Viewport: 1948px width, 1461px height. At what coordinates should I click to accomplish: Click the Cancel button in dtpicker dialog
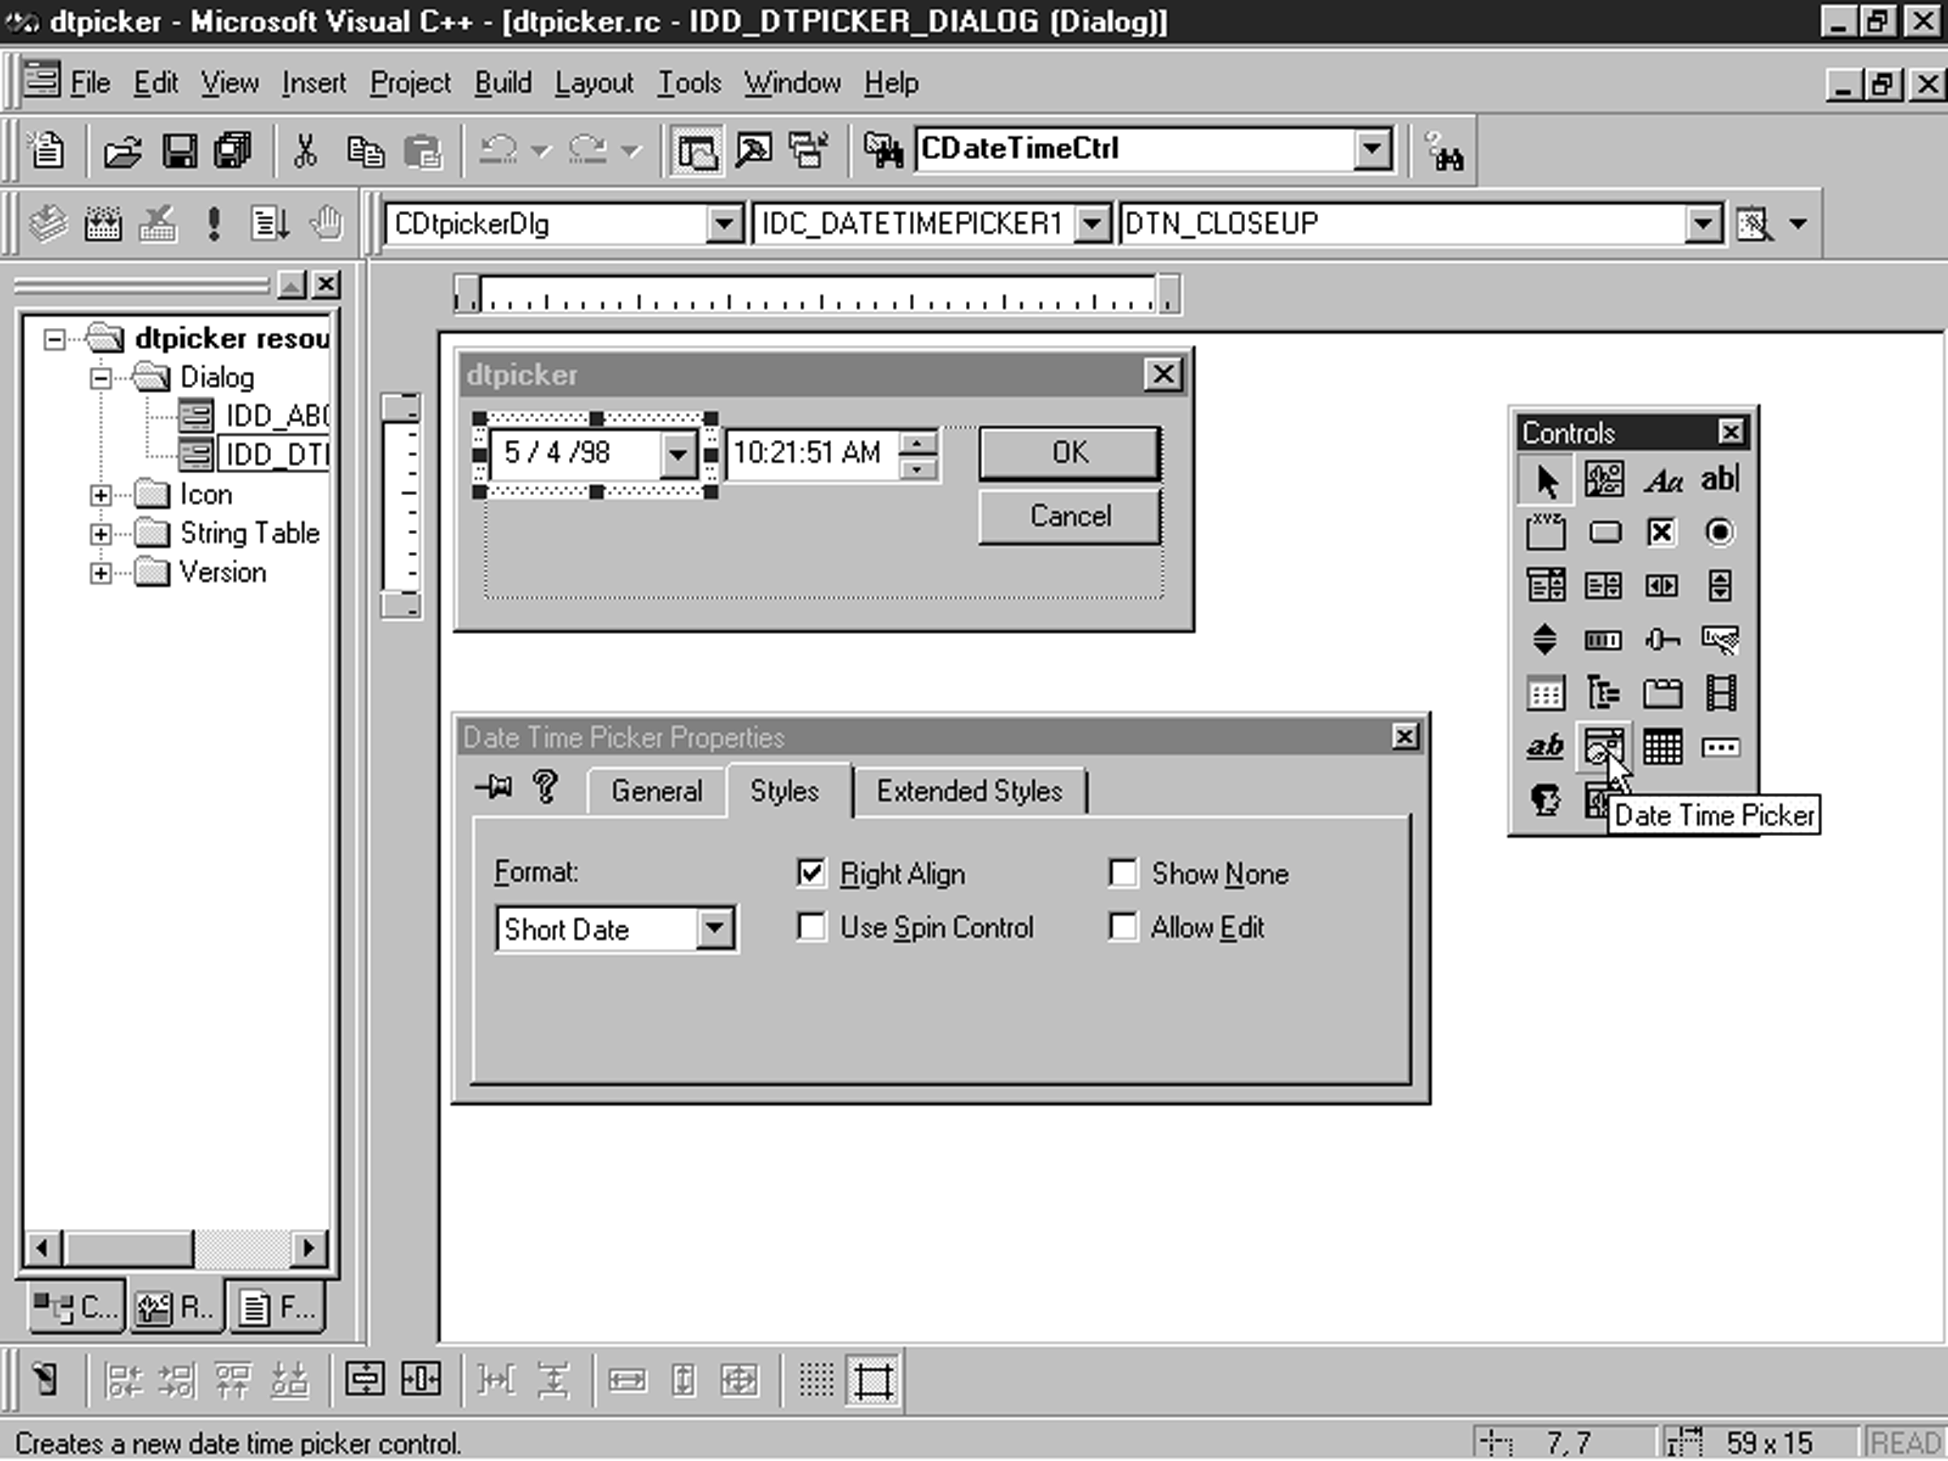[1069, 517]
